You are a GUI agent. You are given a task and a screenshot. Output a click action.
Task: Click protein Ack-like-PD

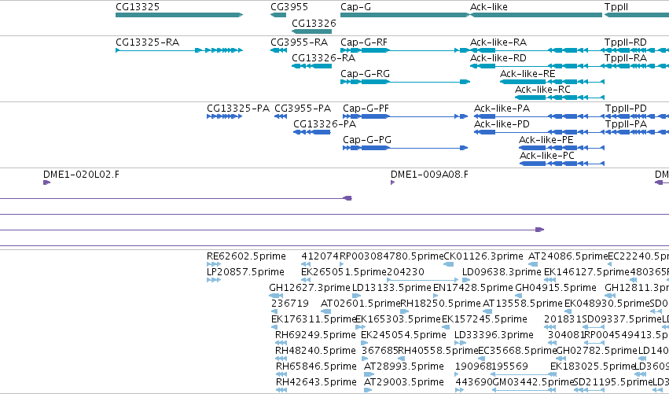538,132
